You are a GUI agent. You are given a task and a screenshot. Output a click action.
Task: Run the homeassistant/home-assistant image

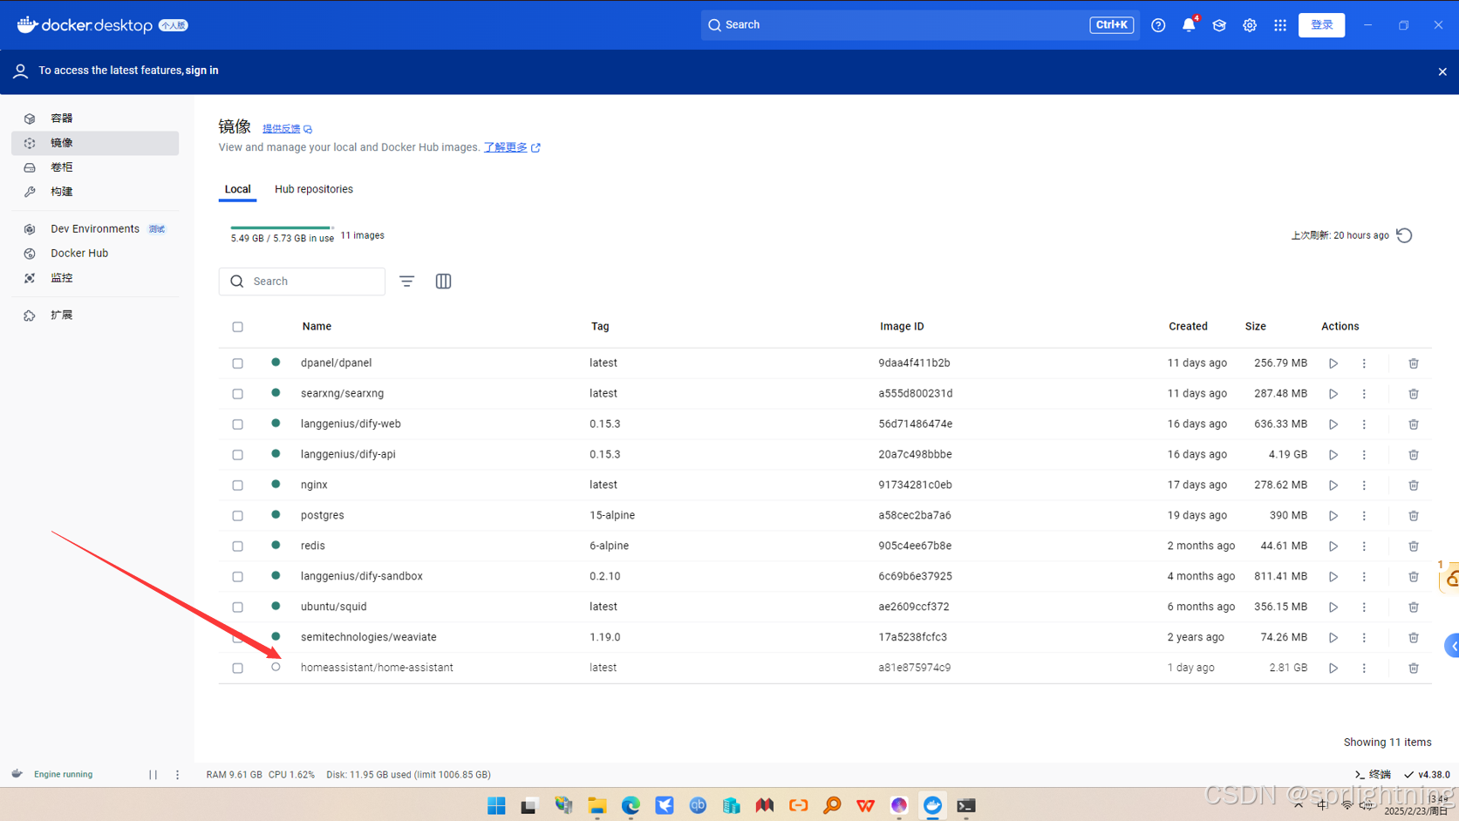pos(1333,668)
